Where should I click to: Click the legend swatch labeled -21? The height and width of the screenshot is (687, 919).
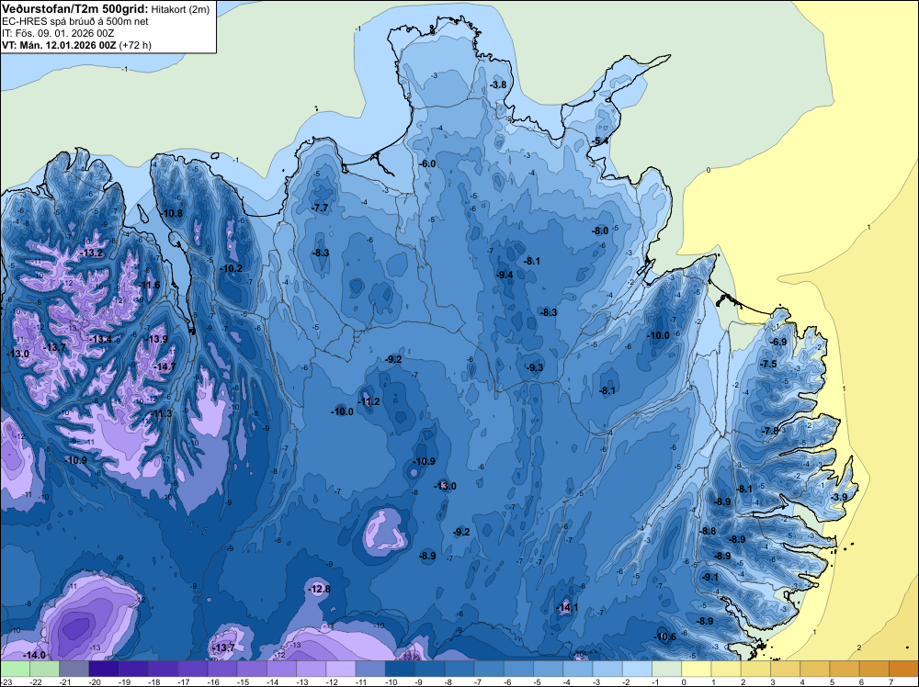74,669
